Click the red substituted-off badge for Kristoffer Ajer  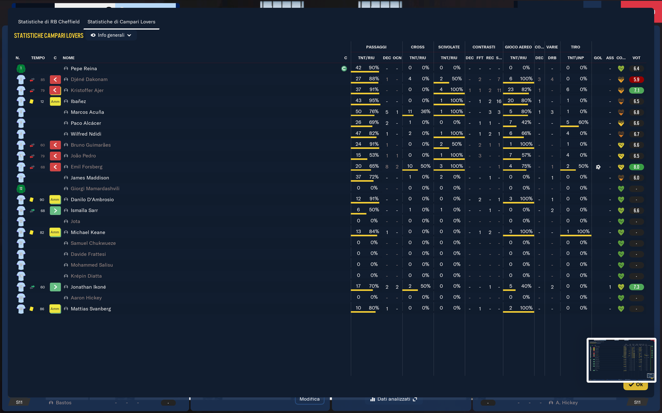click(55, 90)
